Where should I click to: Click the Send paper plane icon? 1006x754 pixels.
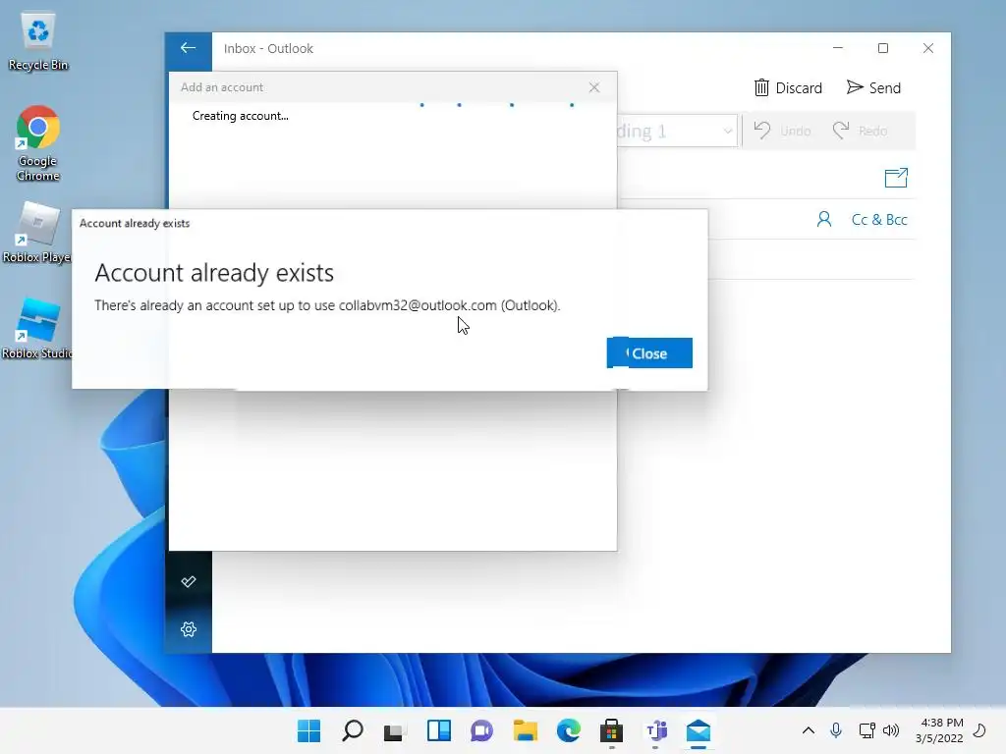[x=855, y=87]
